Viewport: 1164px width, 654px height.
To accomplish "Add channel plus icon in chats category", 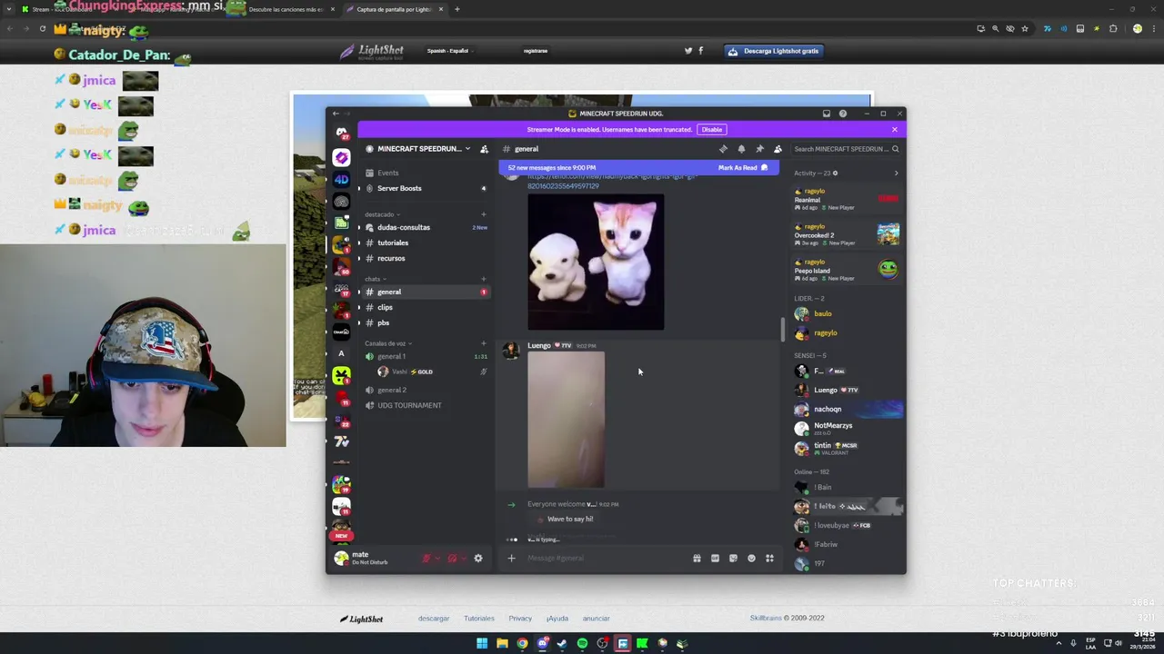I will 483,279.
